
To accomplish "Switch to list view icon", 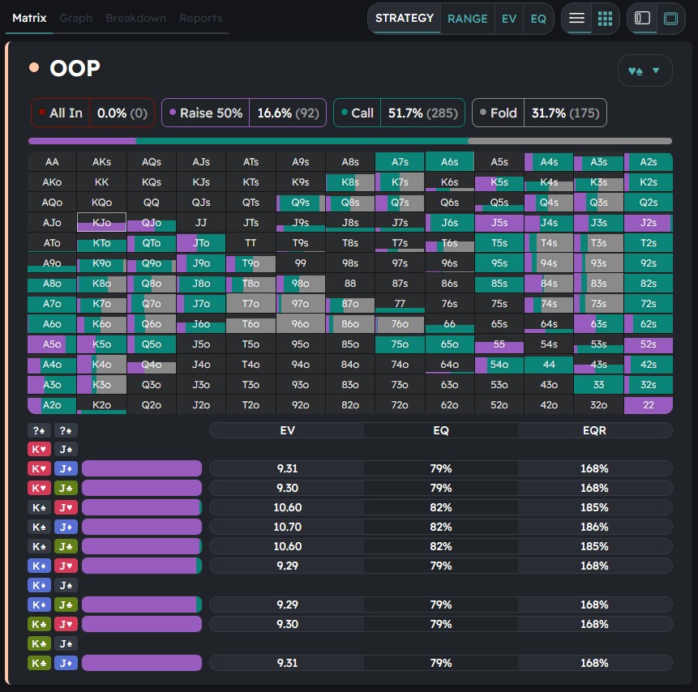I will tap(576, 19).
